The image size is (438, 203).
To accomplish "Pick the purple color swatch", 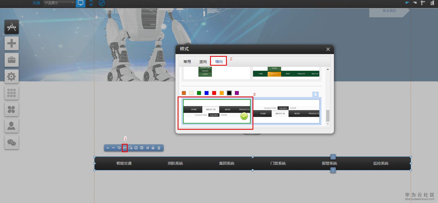I will click(237, 93).
